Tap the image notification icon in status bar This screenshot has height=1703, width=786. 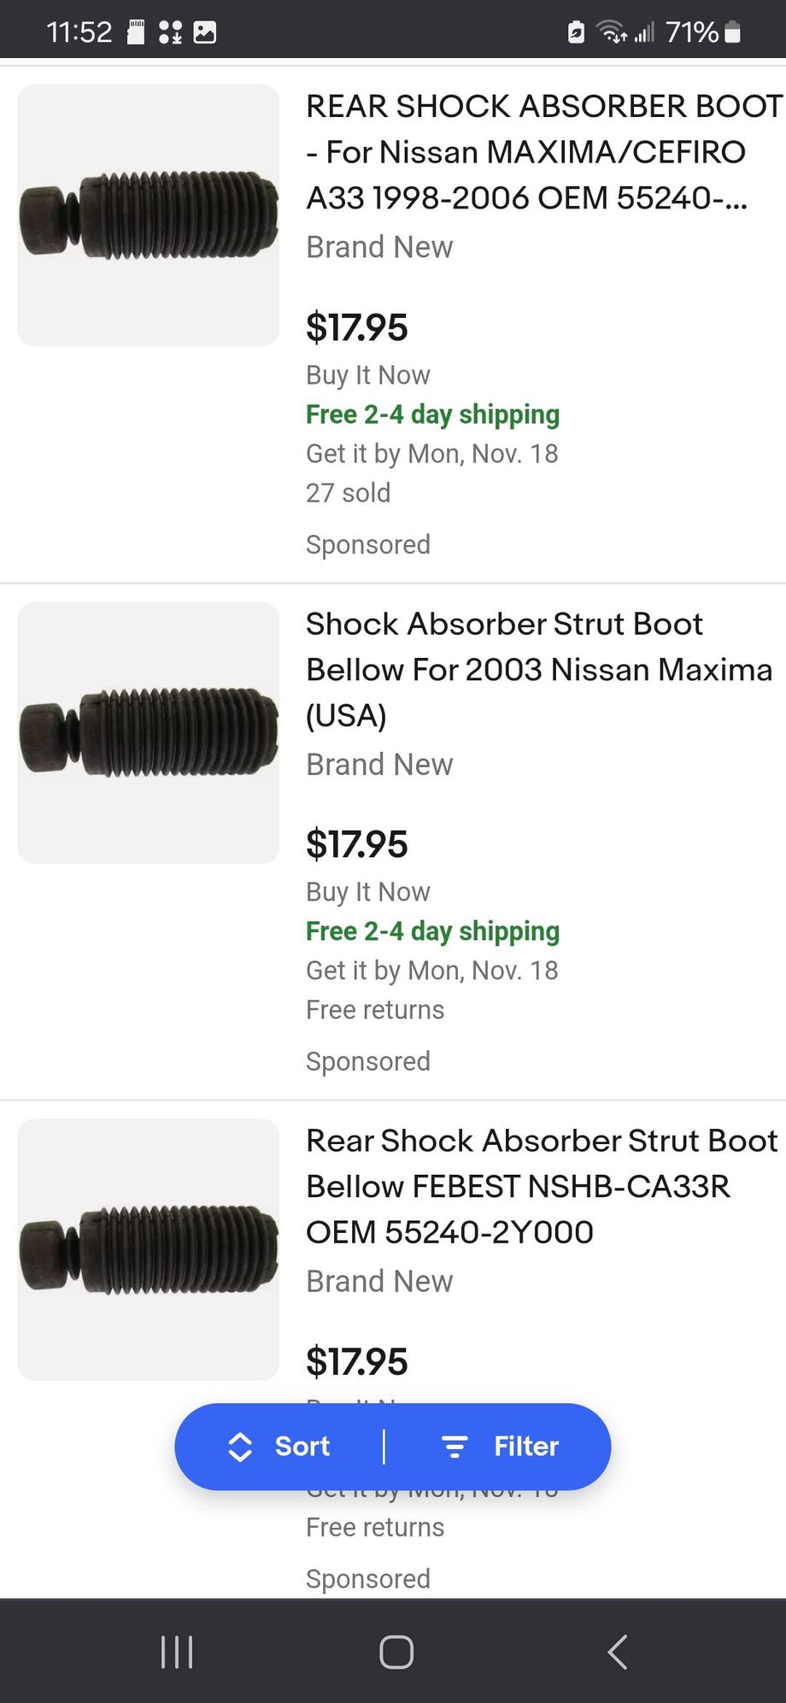[x=205, y=32]
